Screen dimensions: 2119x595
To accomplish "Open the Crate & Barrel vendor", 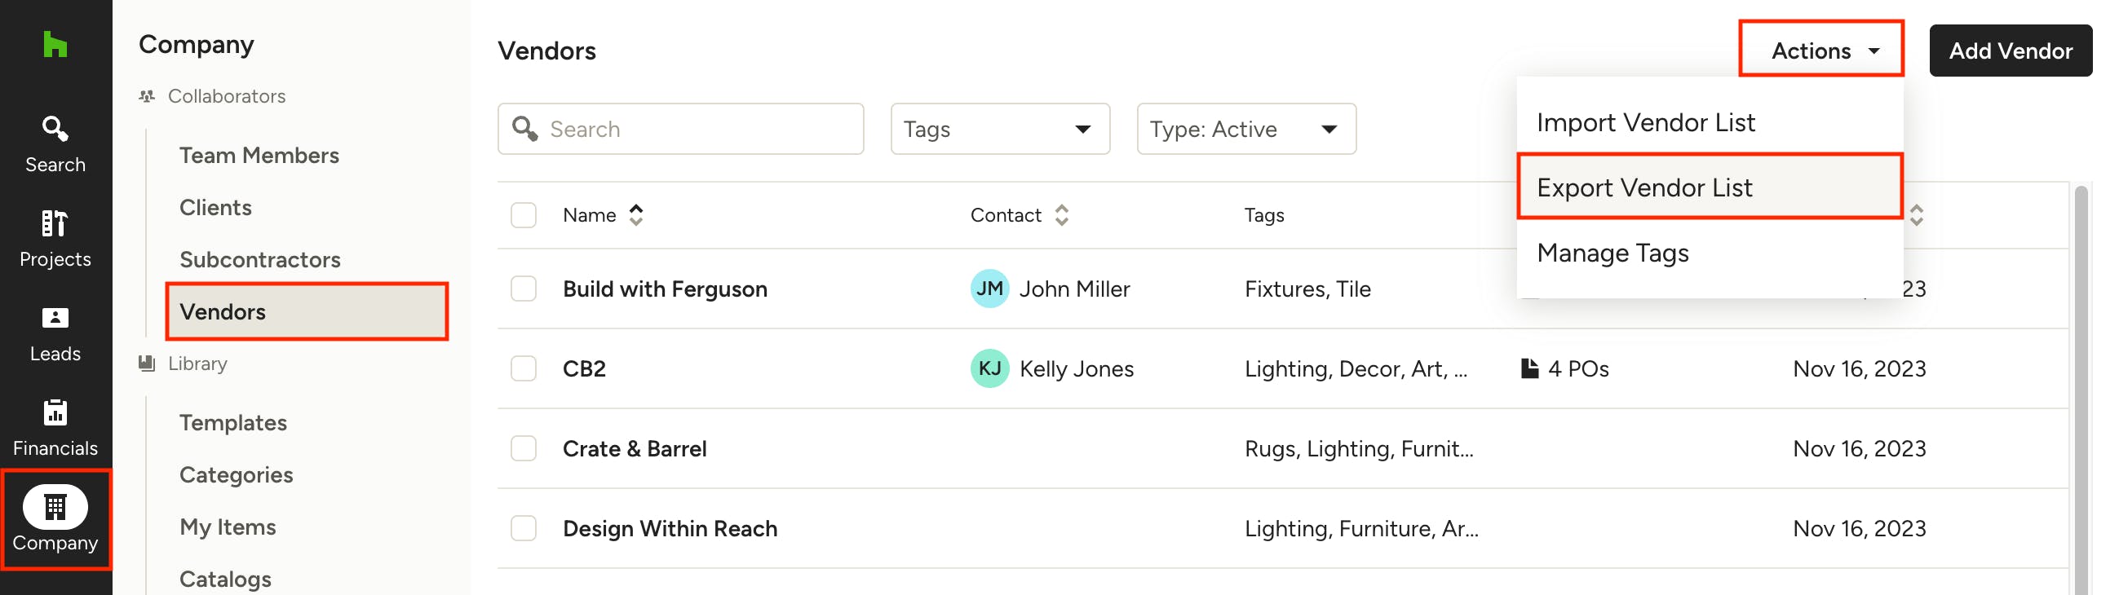I will [x=635, y=449].
